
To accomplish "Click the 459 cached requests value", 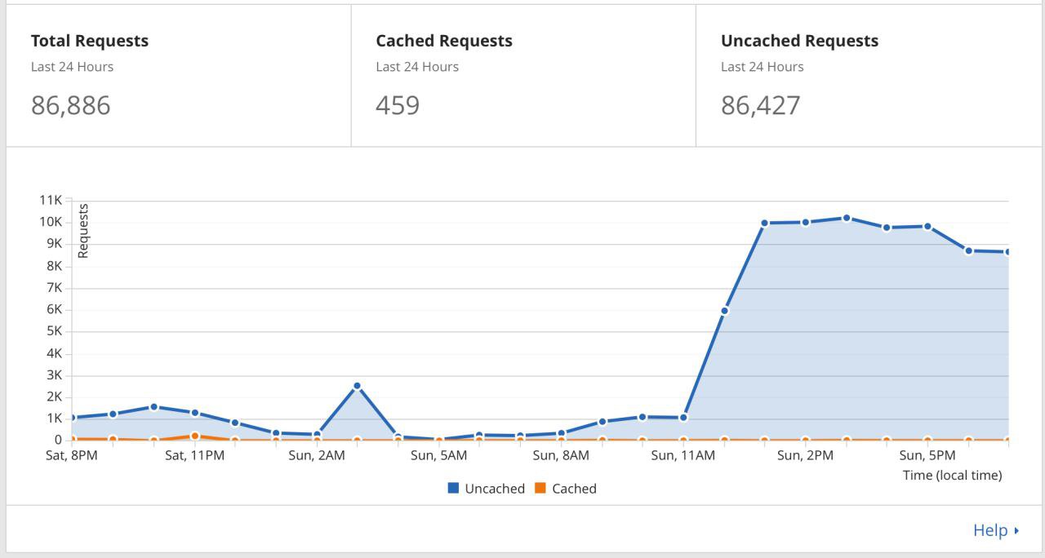I will click(x=398, y=105).
